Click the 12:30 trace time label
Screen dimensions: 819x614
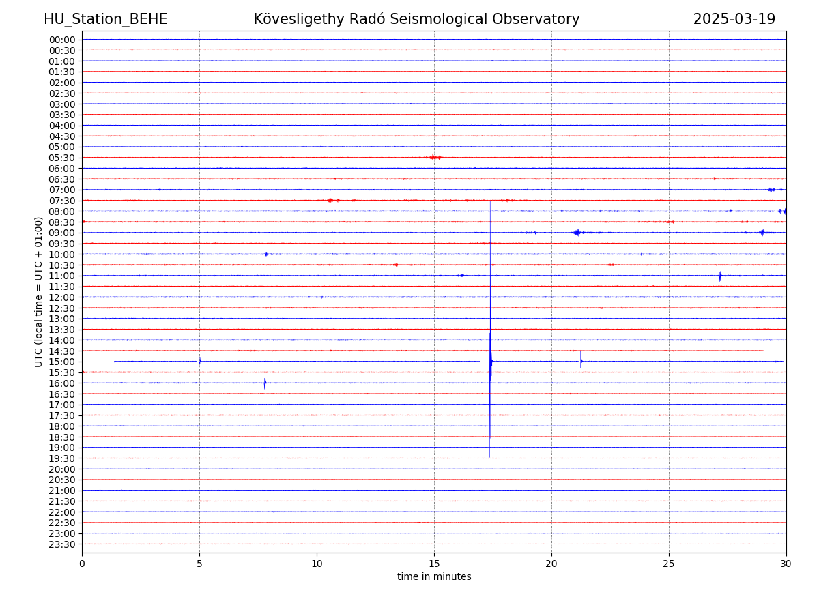point(62,308)
